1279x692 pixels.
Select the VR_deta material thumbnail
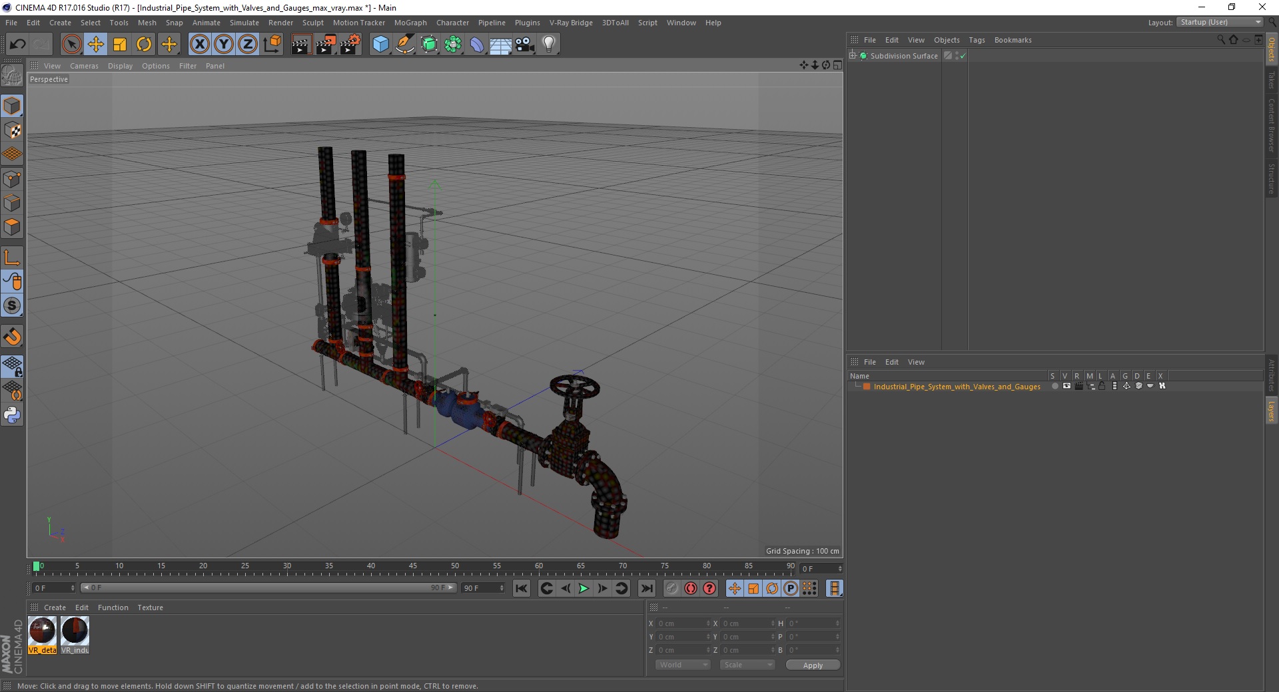42,635
